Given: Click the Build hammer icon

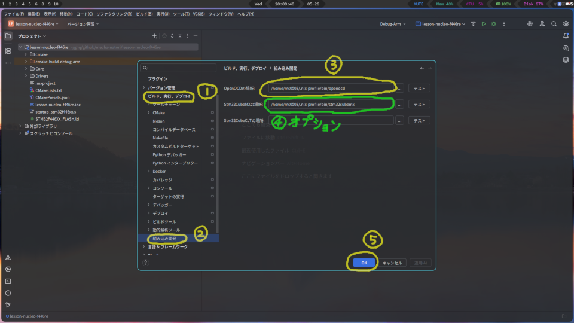Looking at the screenshot, I should point(474,24).
